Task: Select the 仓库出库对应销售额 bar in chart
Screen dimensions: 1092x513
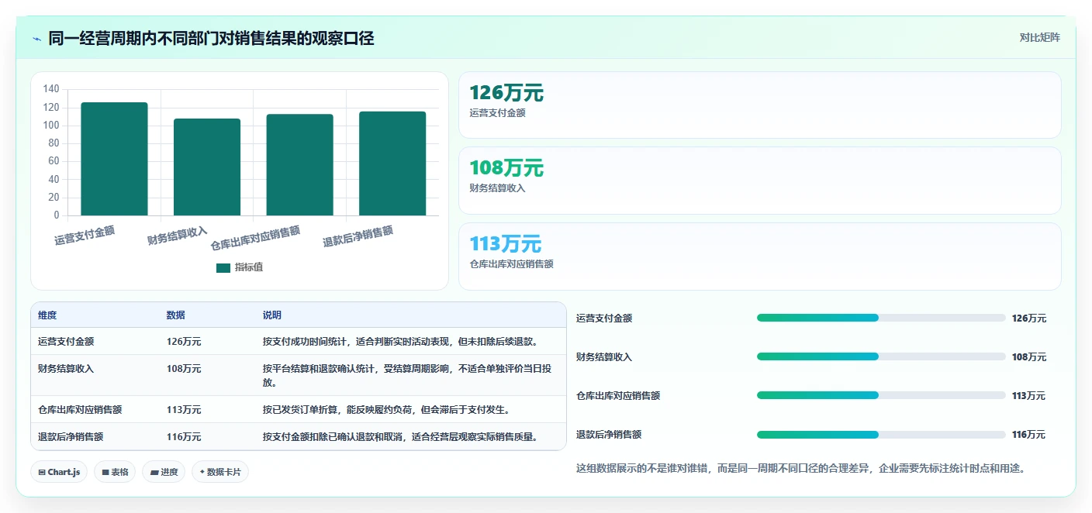Action: pyautogui.click(x=299, y=165)
